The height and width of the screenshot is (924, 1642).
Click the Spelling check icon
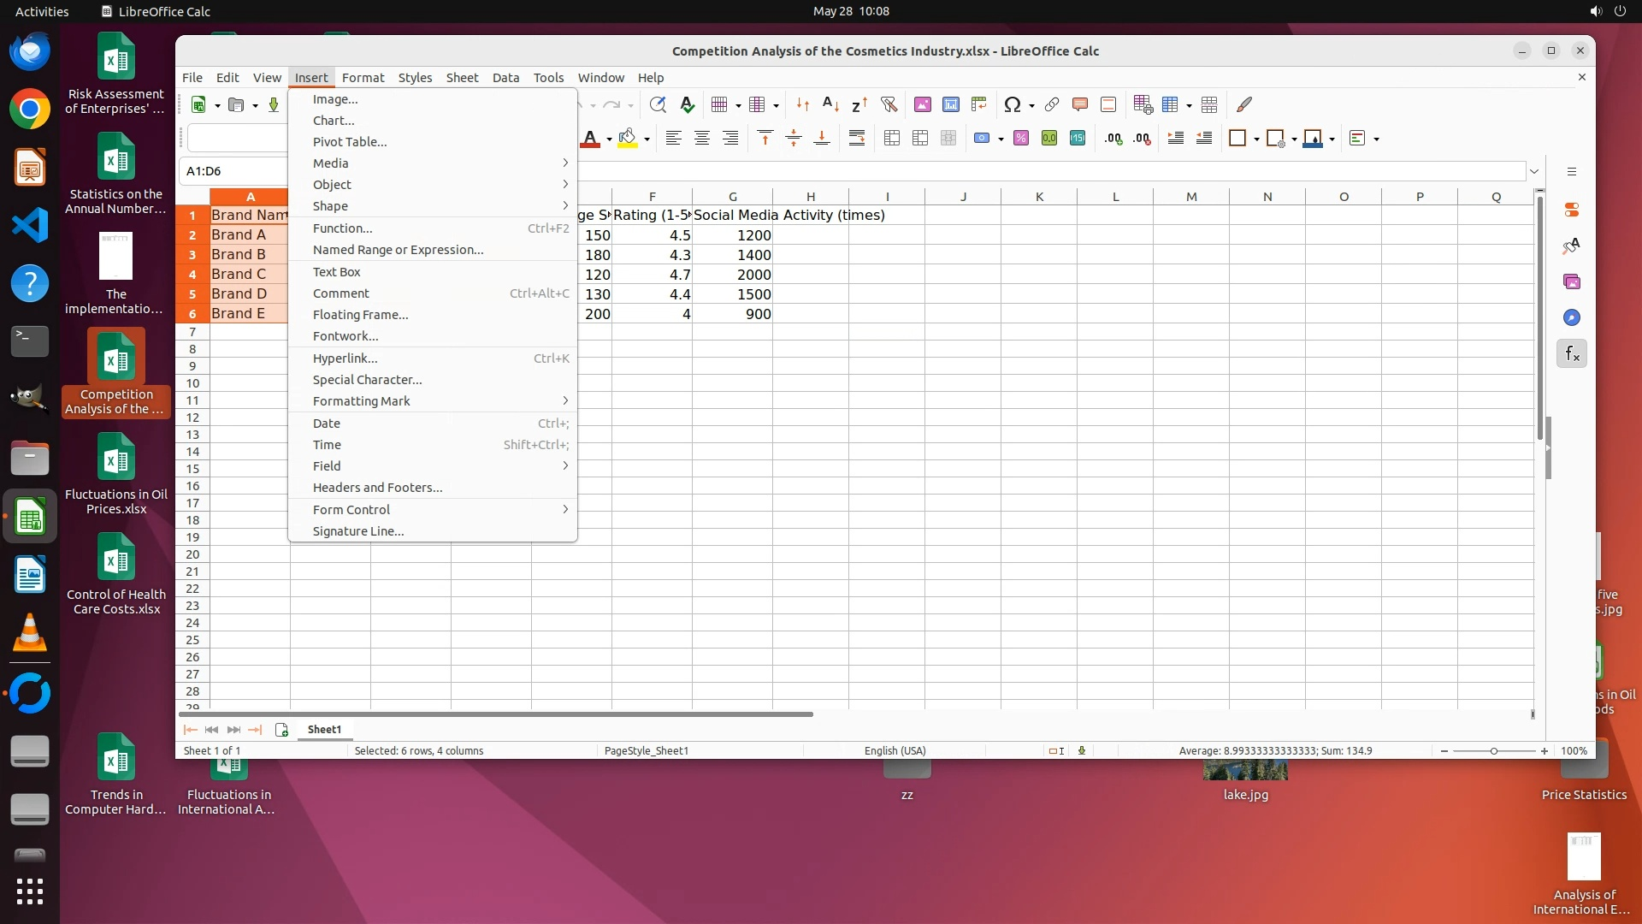point(686,104)
